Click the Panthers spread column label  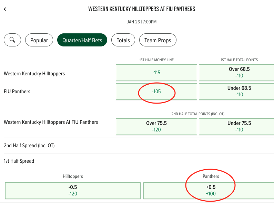click(211, 176)
